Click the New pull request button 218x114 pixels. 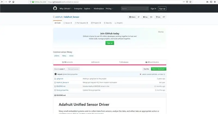[x=73, y=69]
